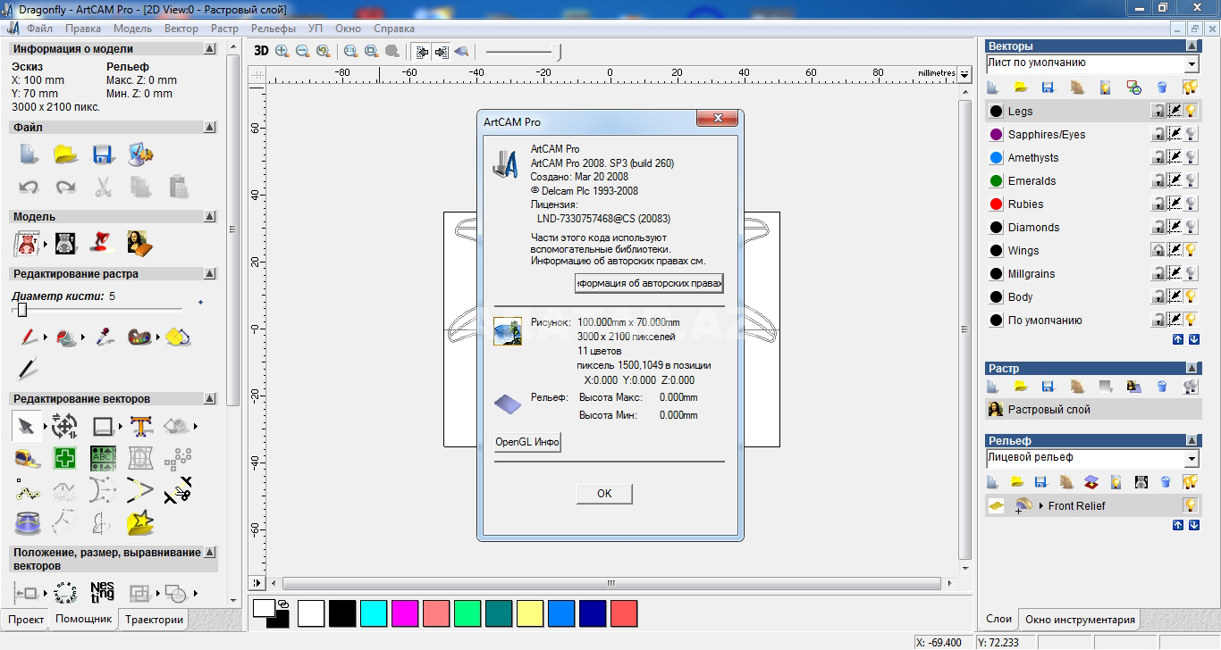Select the Sapphires/Eyes layer row
This screenshot has height=650, width=1221.
[1092, 135]
